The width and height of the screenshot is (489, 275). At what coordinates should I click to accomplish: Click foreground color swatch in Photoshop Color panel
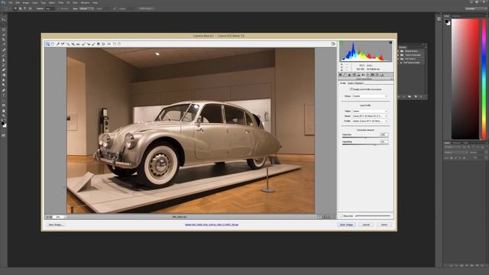[x=447, y=22]
